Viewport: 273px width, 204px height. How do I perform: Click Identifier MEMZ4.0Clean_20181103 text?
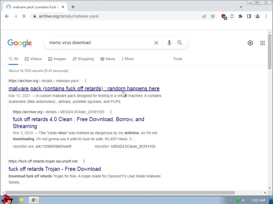[125, 147]
